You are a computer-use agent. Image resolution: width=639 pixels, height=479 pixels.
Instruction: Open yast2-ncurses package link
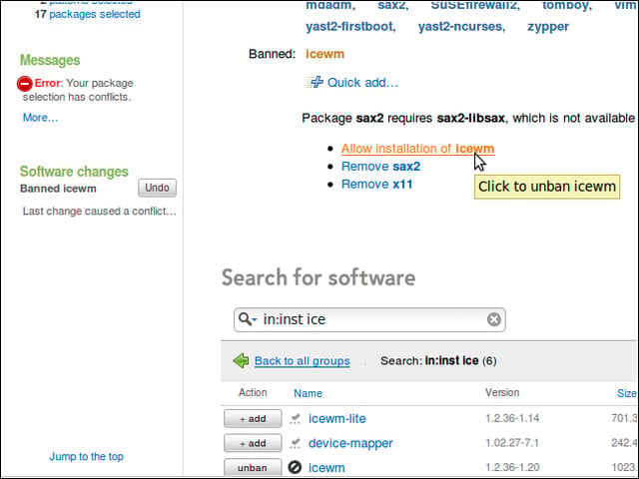tap(461, 27)
